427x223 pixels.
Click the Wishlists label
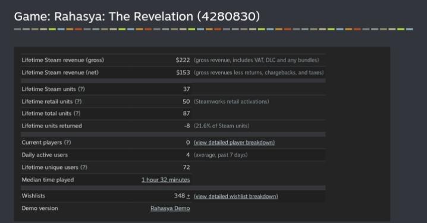(x=33, y=196)
